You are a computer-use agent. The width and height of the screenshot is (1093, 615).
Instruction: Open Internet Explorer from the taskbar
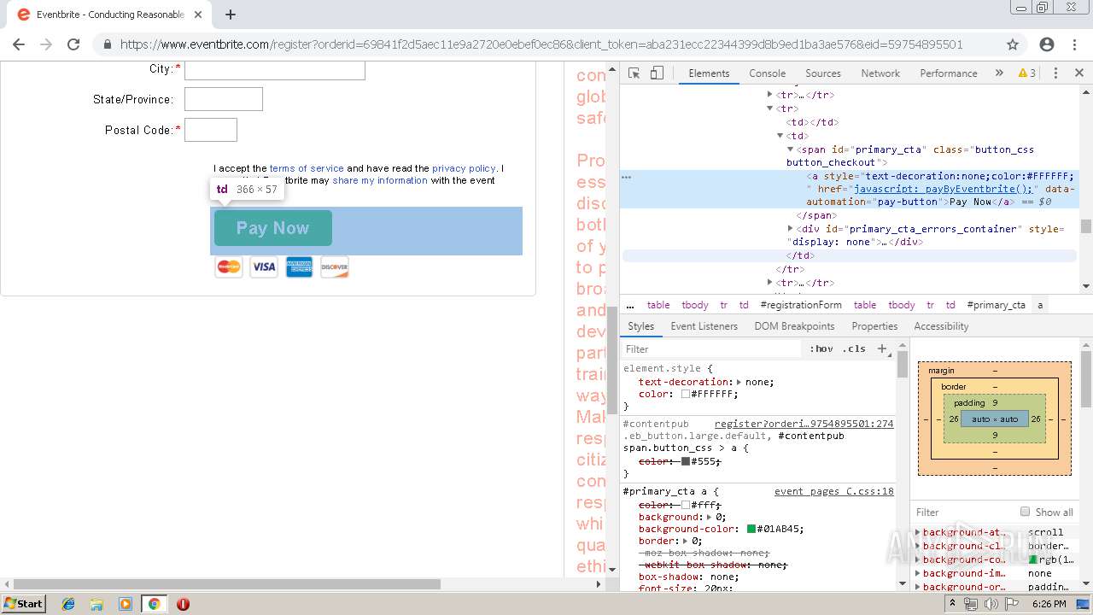pos(68,604)
